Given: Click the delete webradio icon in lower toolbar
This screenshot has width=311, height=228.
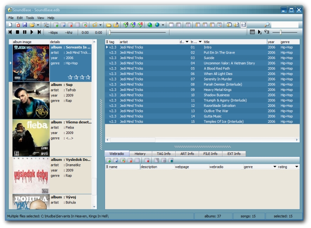Looking at the screenshot, I should pyautogui.click(x=130, y=160).
